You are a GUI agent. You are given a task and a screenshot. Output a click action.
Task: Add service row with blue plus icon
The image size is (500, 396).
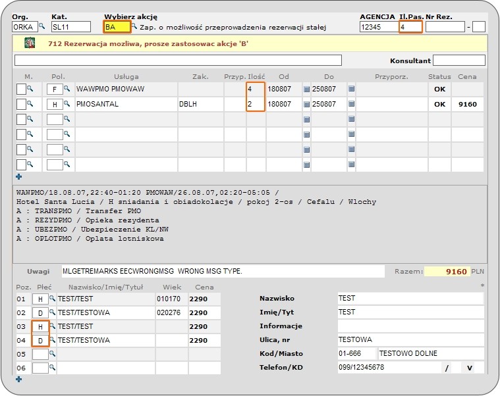(x=19, y=177)
